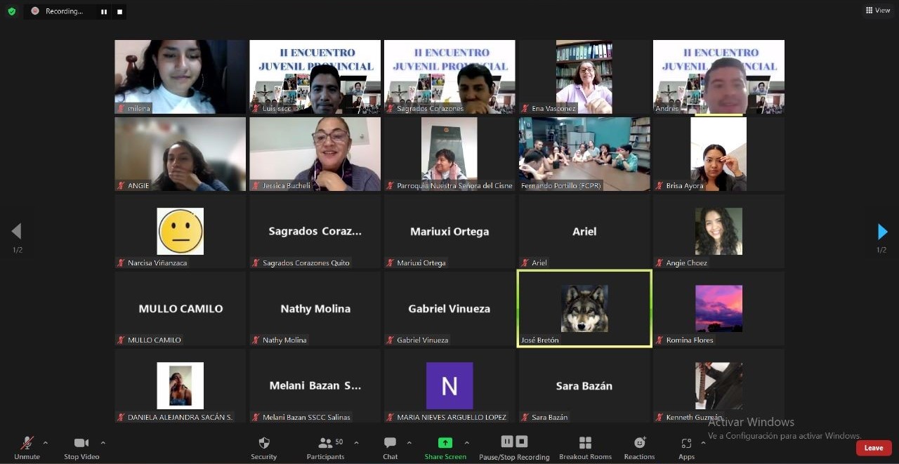Image resolution: width=899 pixels, height=464 pixels.
Task: Click muted mic icon beside Nathy Molina
Action: [256, 340]
